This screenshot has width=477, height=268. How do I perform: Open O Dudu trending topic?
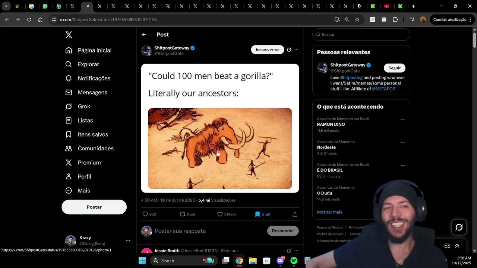325,193
